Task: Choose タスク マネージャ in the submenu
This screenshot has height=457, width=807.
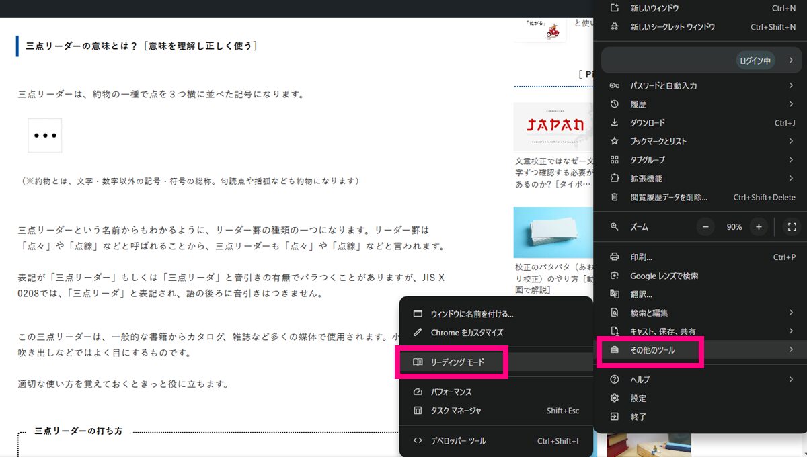Action: click(455, 411)
